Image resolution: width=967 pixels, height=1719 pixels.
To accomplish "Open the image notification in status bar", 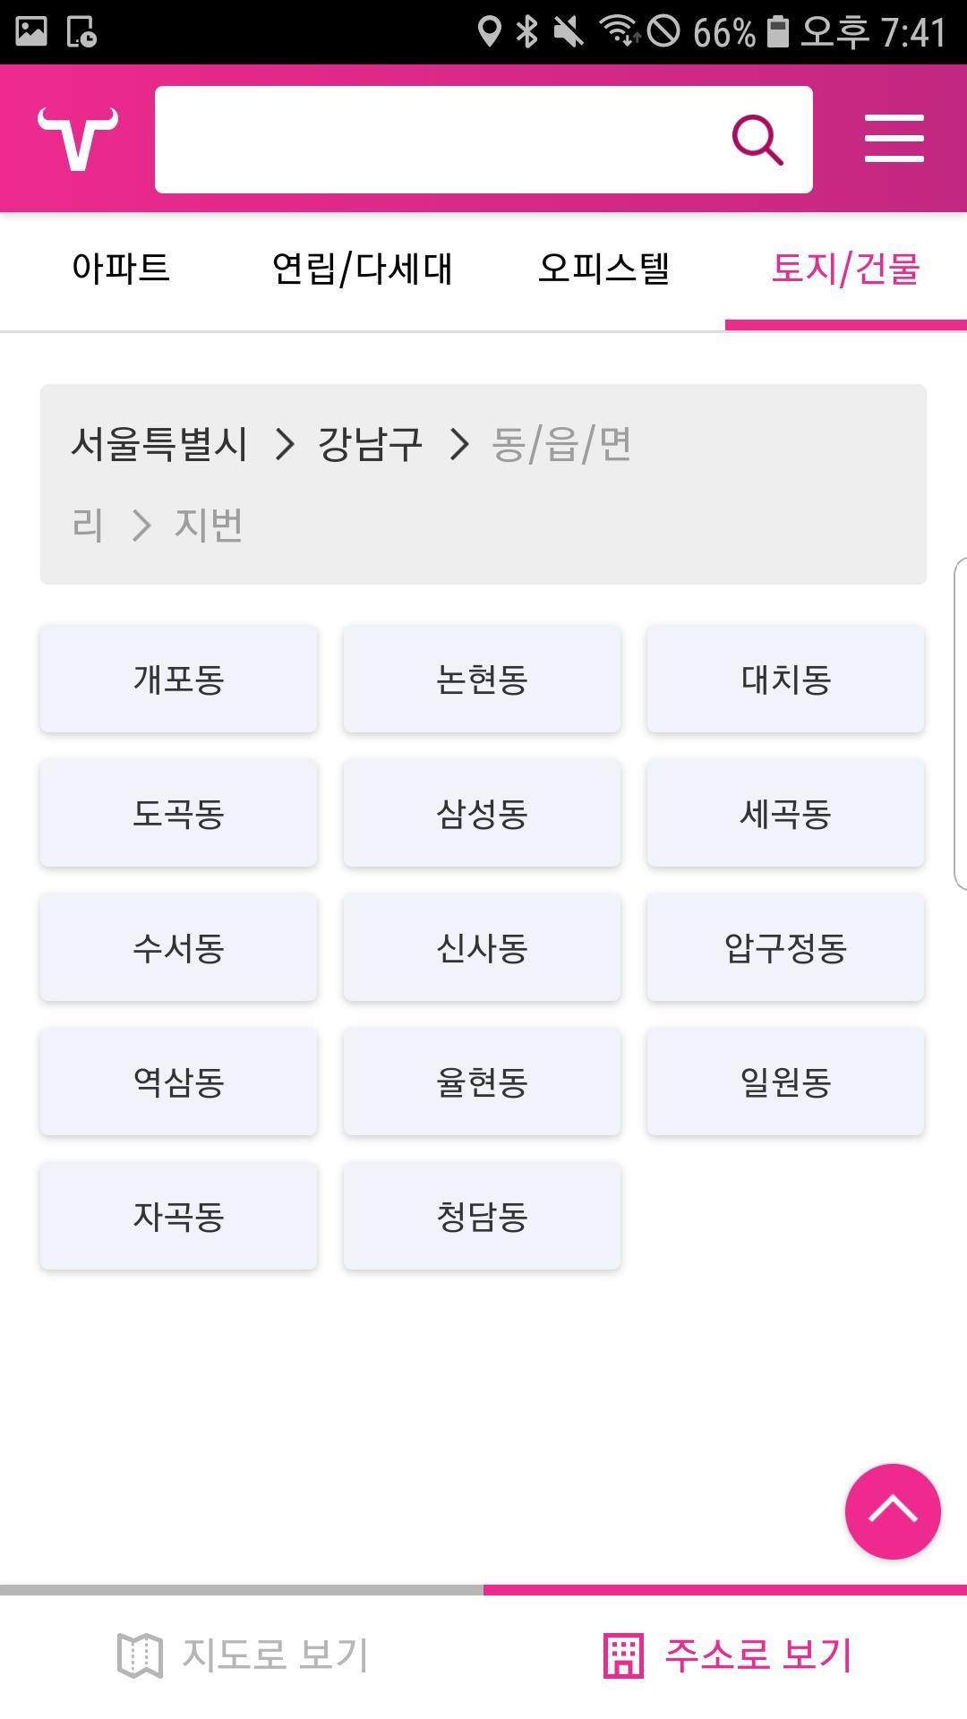I will [x=31, y=31].
